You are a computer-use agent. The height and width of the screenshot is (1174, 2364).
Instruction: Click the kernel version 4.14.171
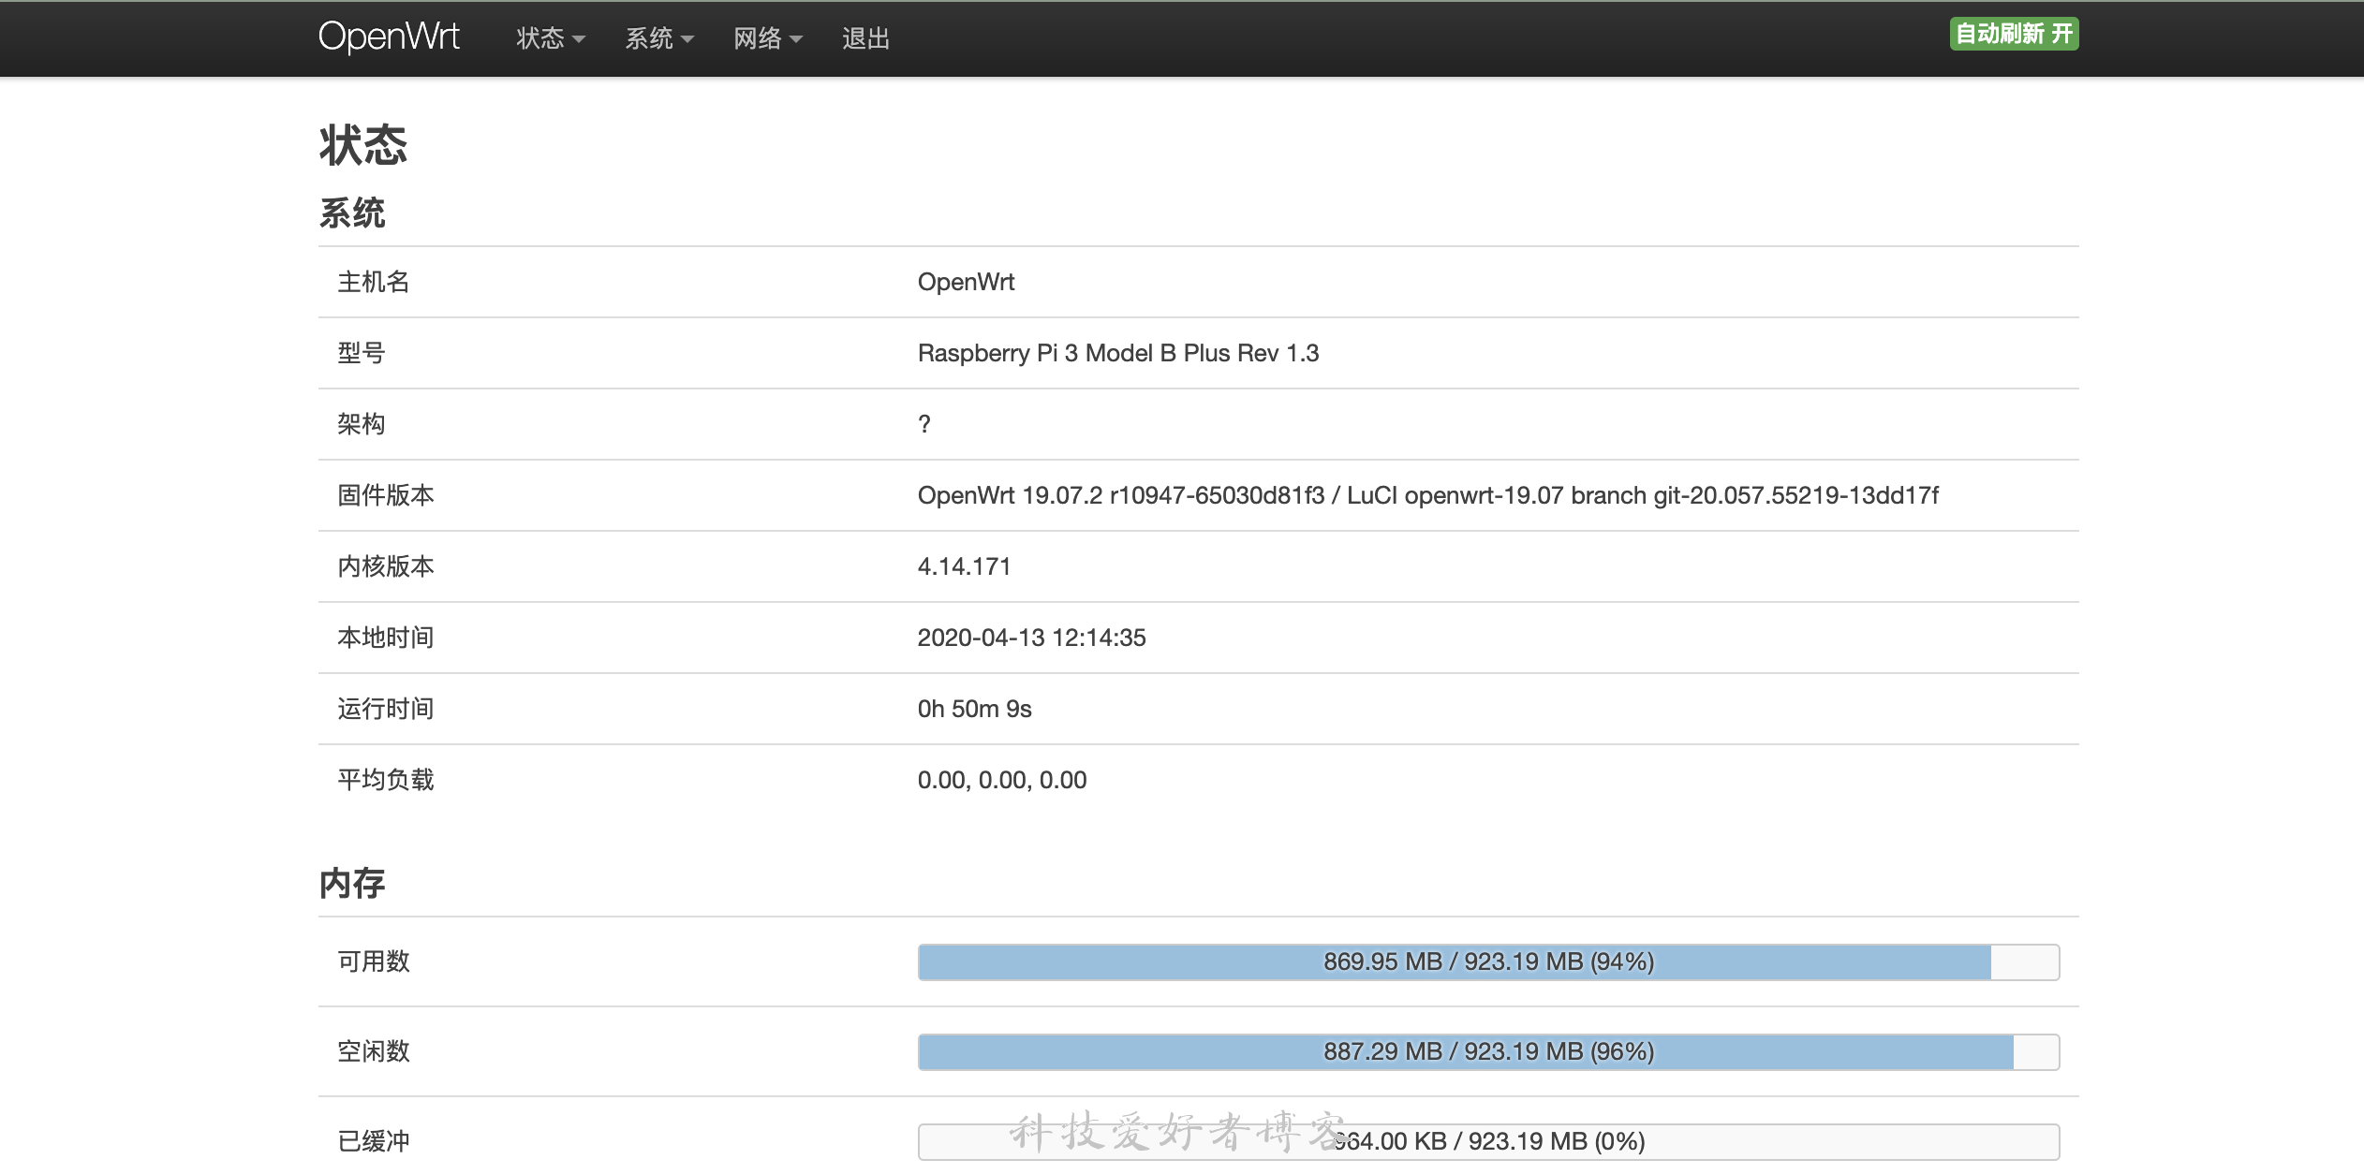tap(964, 566)
